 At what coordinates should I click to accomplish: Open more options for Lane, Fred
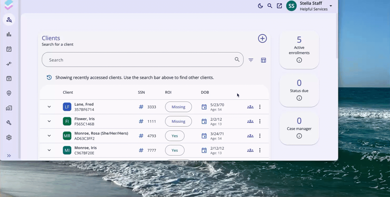click(260, 107)
